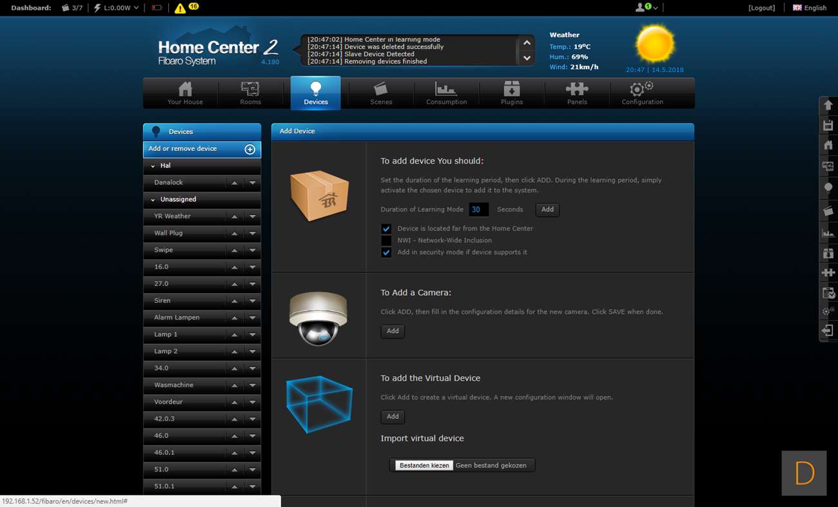
Task: Uncheck Device is located far from Home Center
Action: click(x=386, y=229)
